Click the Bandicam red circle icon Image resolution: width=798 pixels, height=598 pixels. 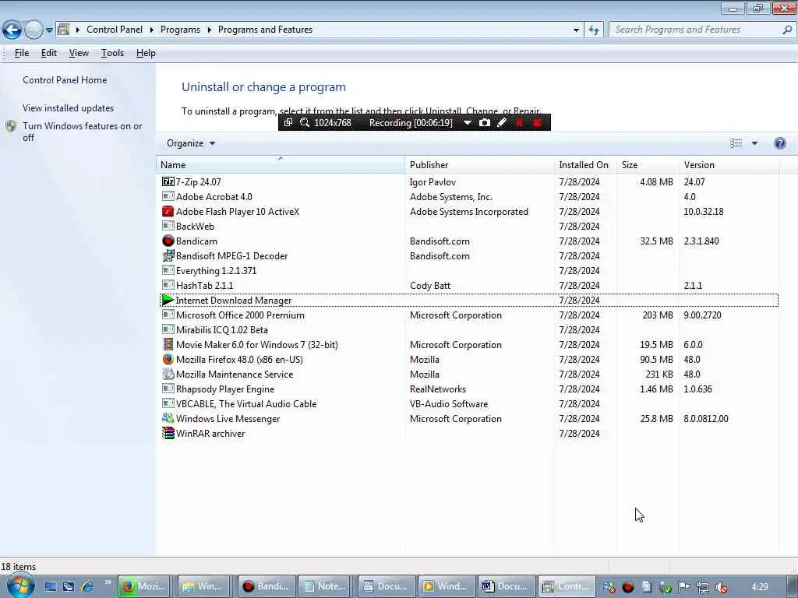[168, 241]
